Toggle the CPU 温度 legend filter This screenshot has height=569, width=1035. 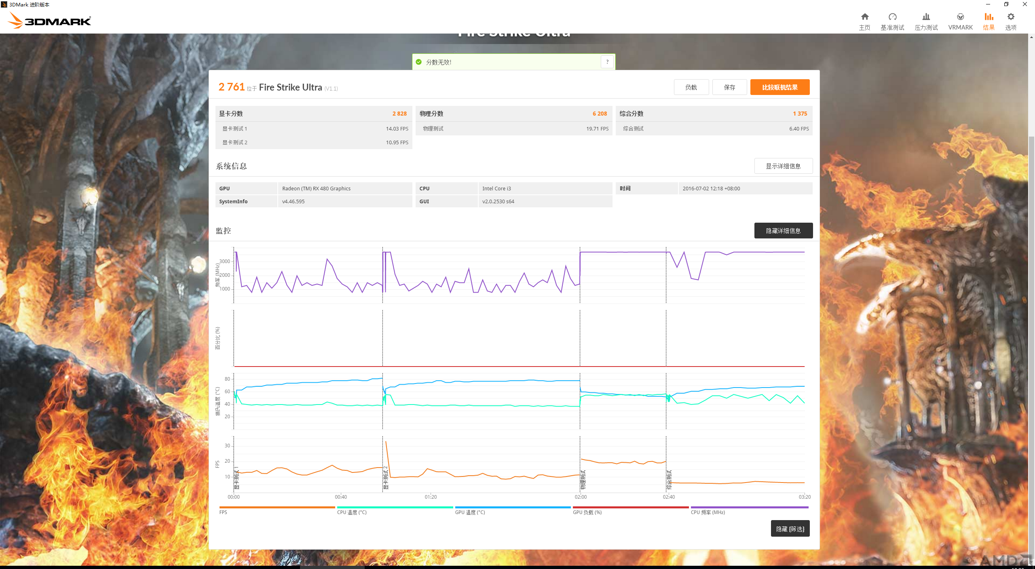(x=395, y=510)
